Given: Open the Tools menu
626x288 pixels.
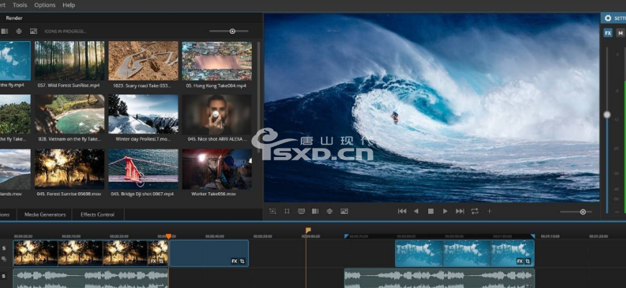Looking at the screenshot, I should (x=20, y=5).
